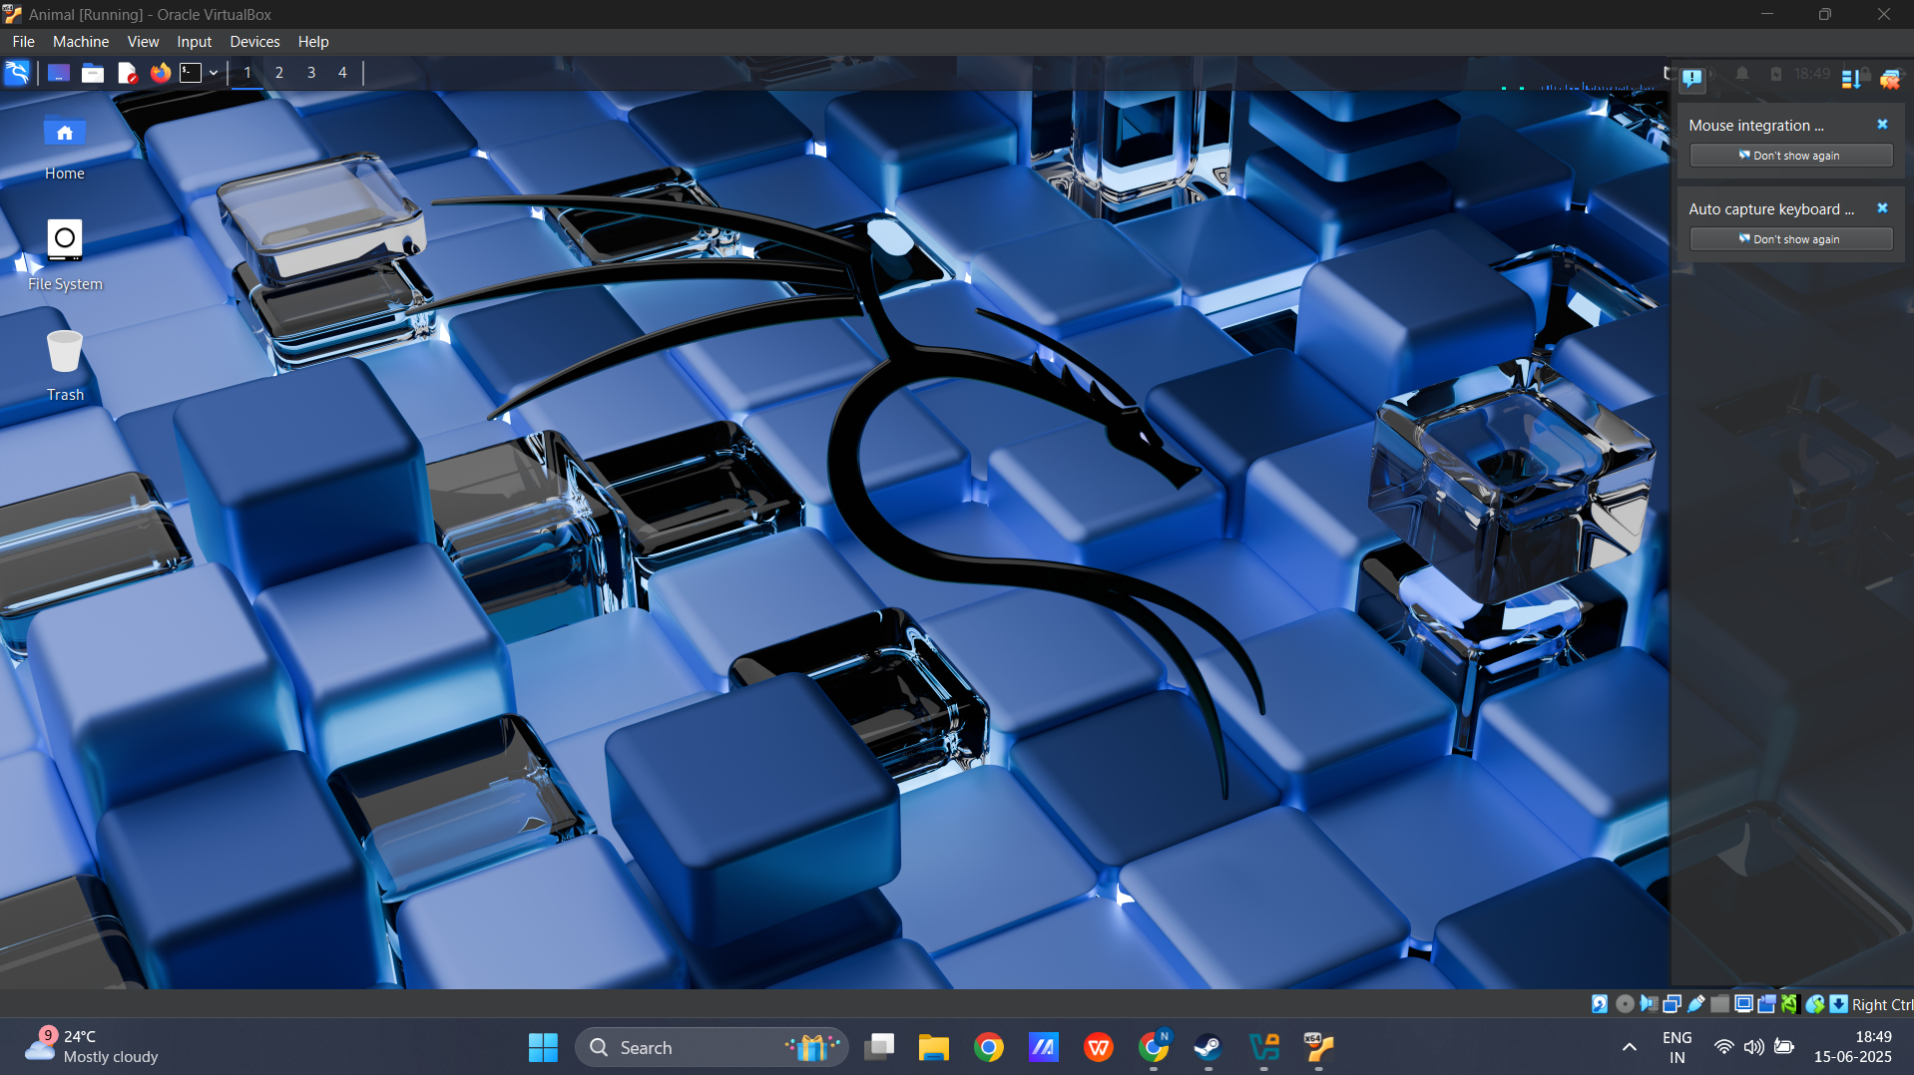Click the hard disk activity status icon

[1600, 1004]
